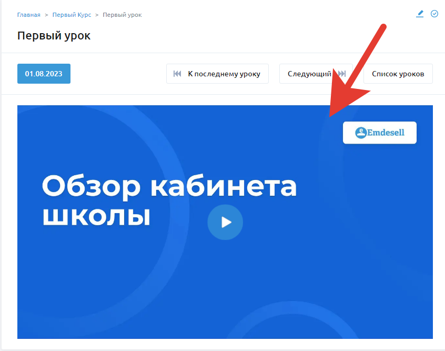Open the Первый Курс breadcrumb link
Image resolution: width=445 pixels, height=351 pixels.
(72, 15)
